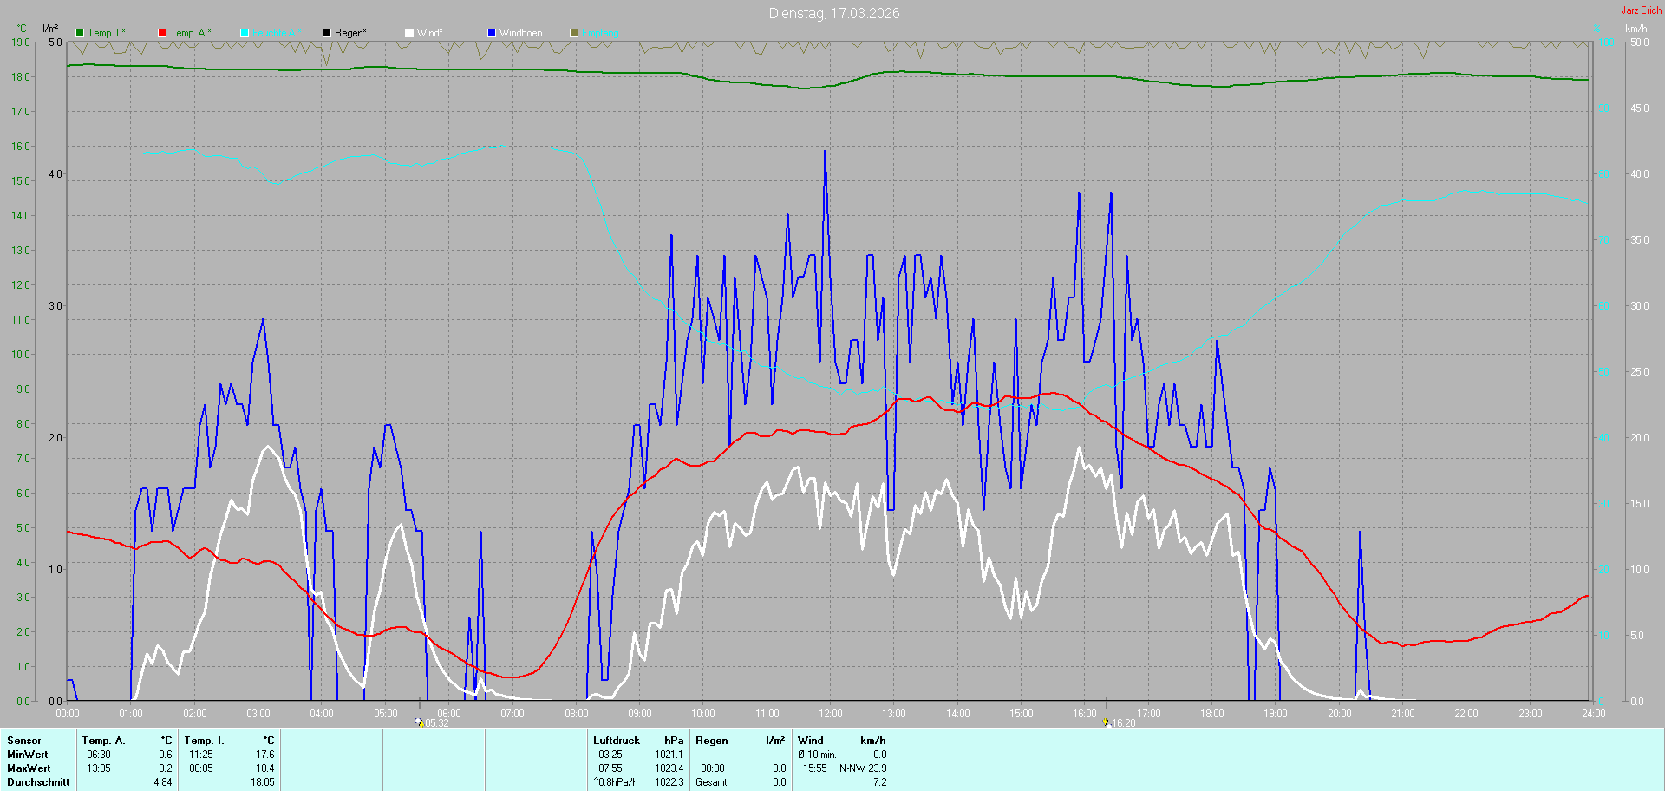Click the red Temp. A. legend square
This screenshot has width=1665, height=791.
pos(162,33)
